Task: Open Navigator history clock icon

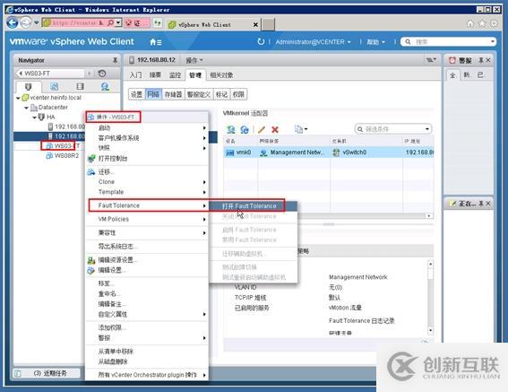Action: tap(102, 74)
